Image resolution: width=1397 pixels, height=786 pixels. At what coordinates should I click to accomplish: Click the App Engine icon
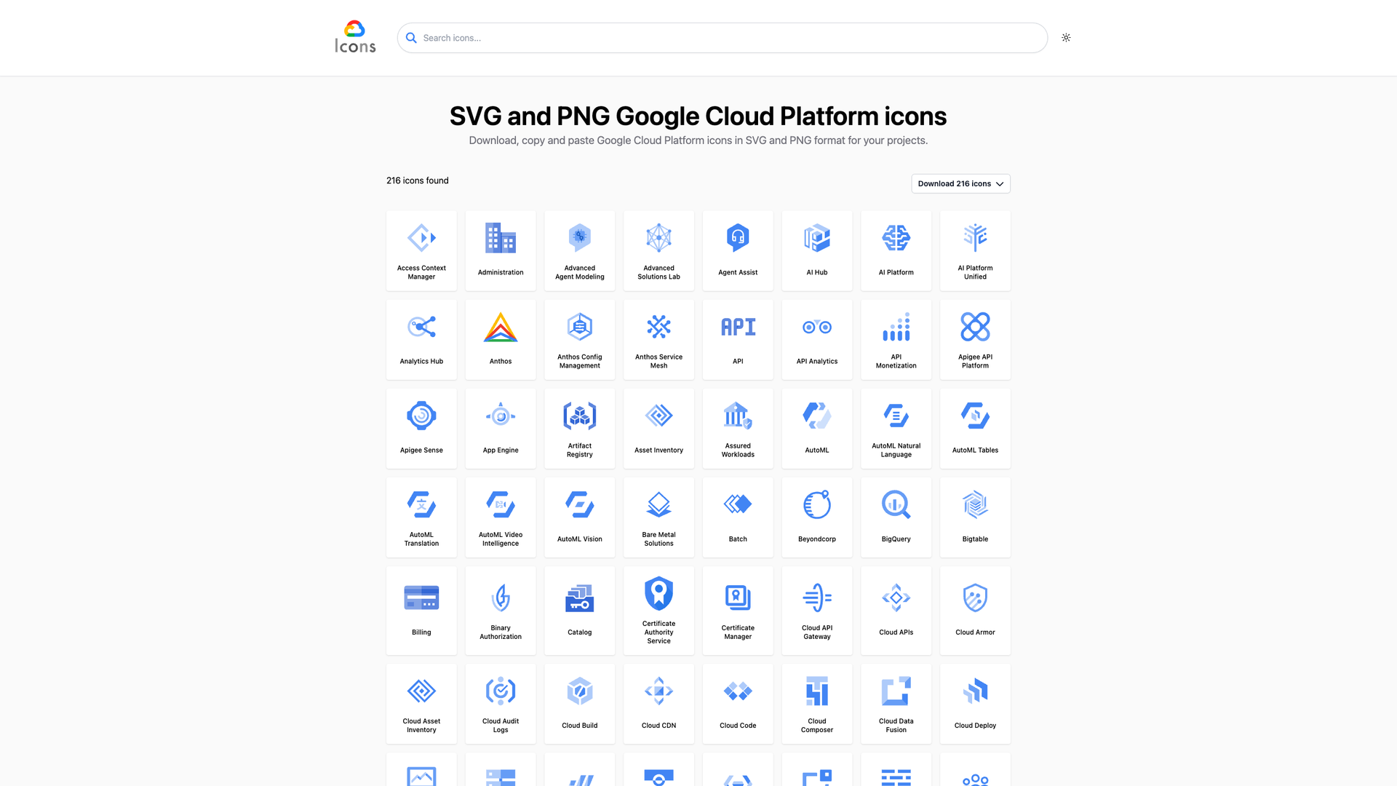(500, 415)
